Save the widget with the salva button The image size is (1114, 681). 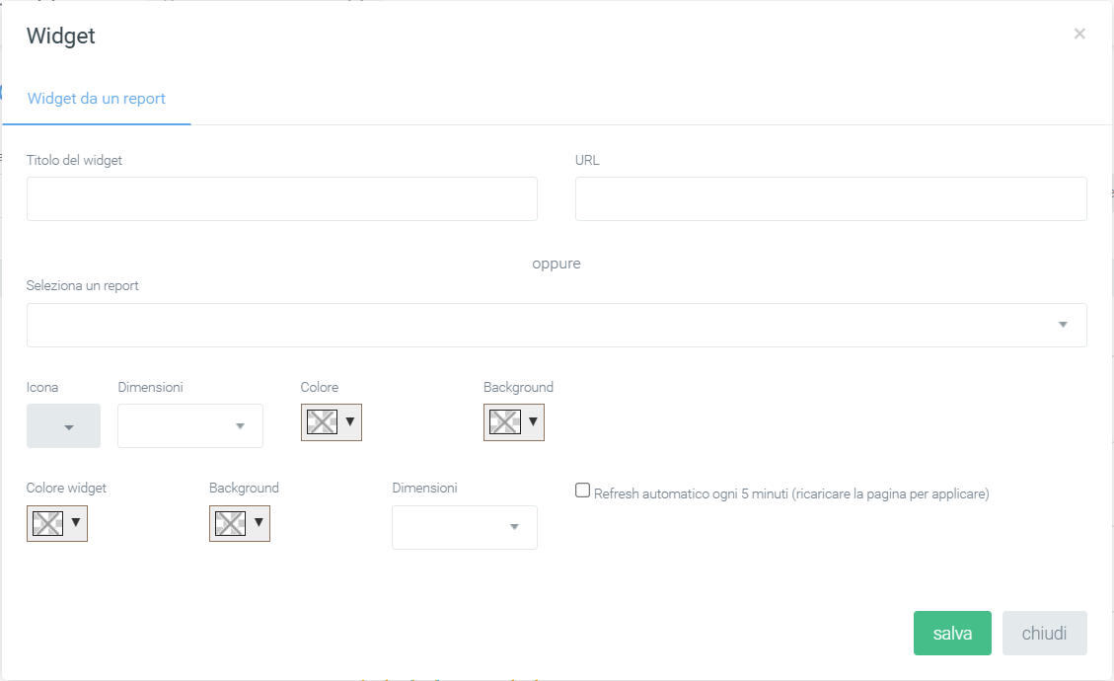click(952, 633)
